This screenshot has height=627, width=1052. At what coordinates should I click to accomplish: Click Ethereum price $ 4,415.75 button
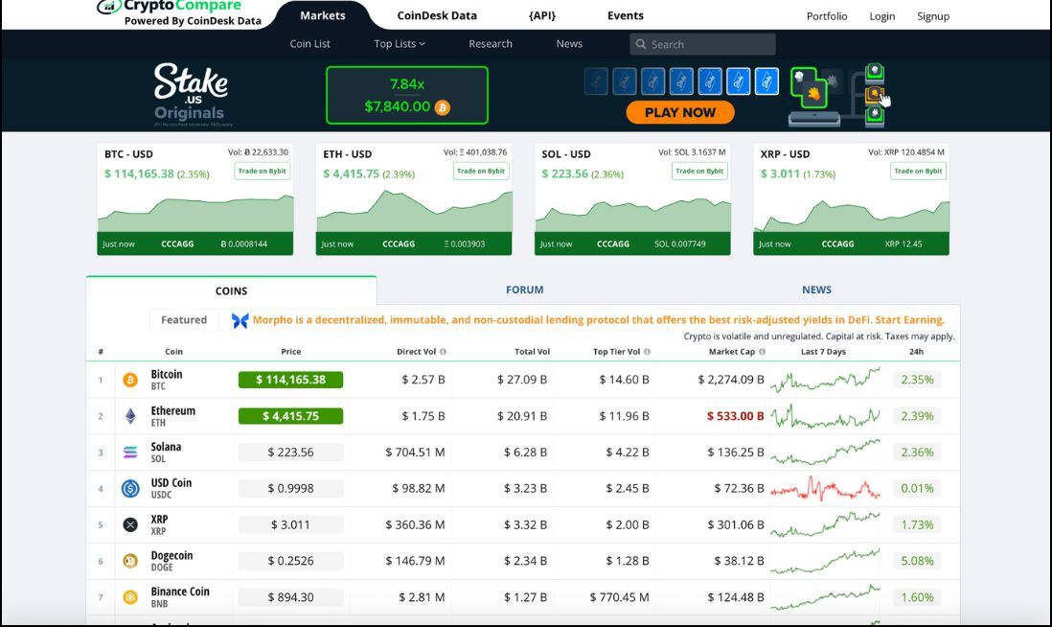pyautogui.click(x=290, y=416)
